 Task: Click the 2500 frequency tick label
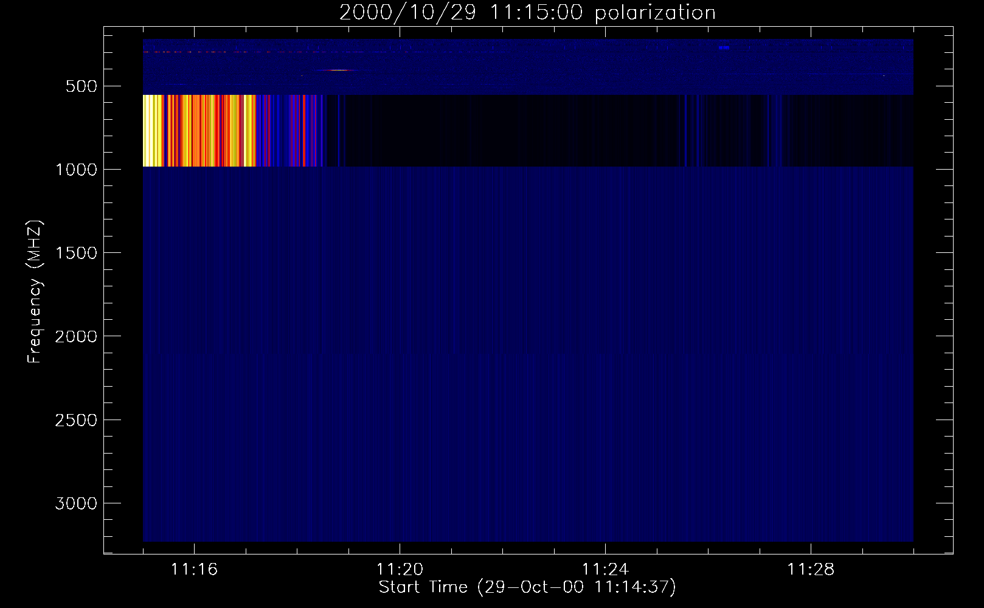75,421
